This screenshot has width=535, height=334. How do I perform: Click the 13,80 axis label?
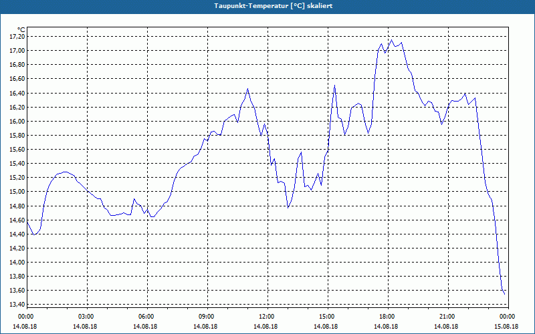(x=17, y=277)
